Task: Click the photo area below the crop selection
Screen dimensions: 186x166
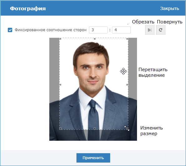Action: (x=93, y=135)
